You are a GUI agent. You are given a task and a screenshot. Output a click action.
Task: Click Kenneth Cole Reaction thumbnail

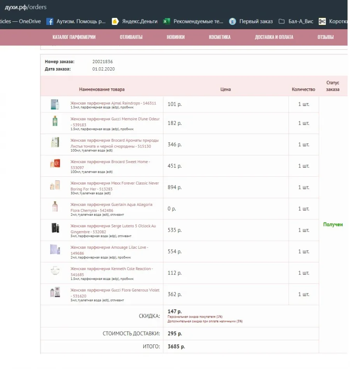tap(55, 271)
